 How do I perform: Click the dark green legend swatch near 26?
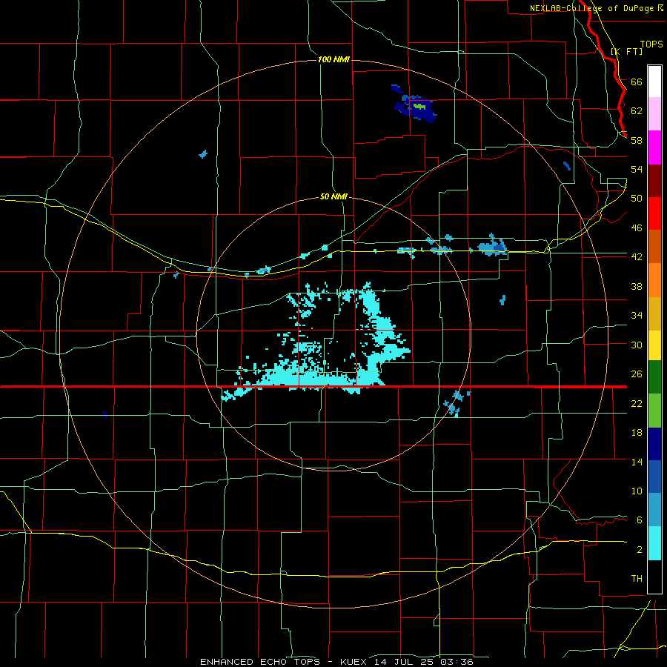pos(654,377)
